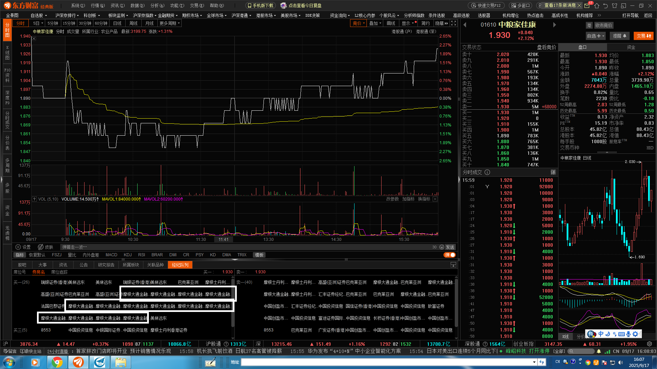The width and height of the screenshot is (657, 369).
Task: Pop out the bottom panel icon
Action: tap(453, 265)
